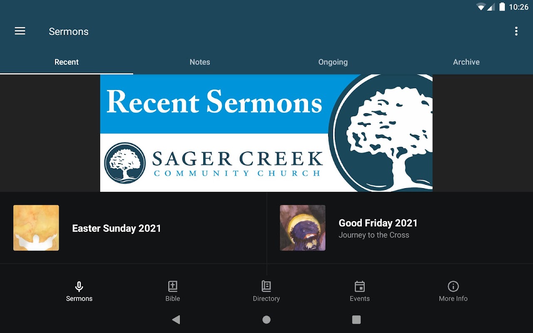Open the Easter Sunday 2021 sermon title

pyautogui.click(x=117, y=228)
